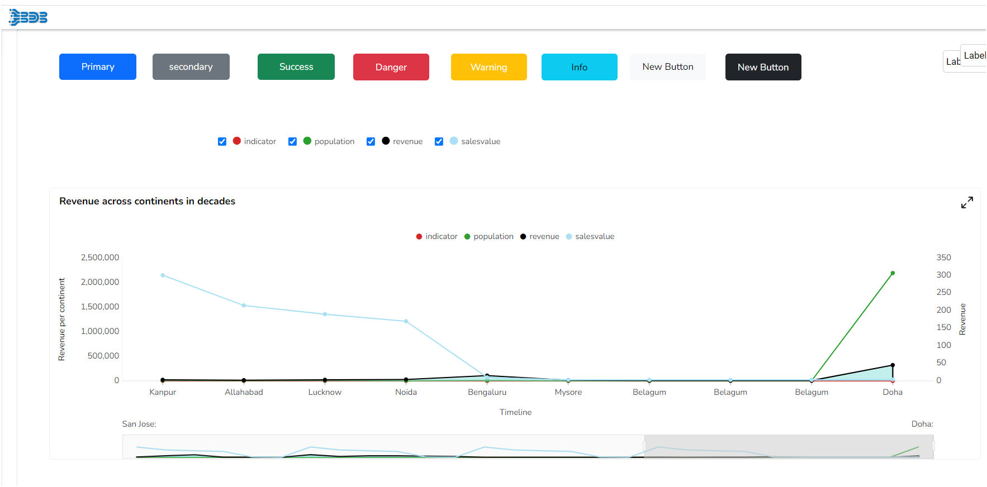987x487 pixels.
Task: Click the 2,500,000 left axis tick
Action: [100, 257]
